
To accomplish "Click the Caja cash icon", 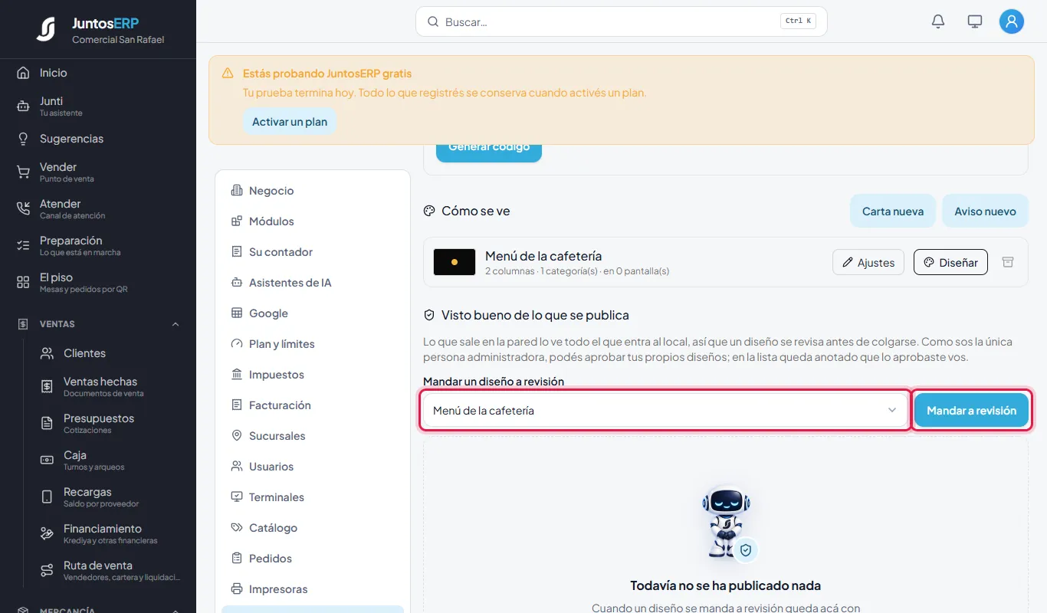I will tap(47, 461).
